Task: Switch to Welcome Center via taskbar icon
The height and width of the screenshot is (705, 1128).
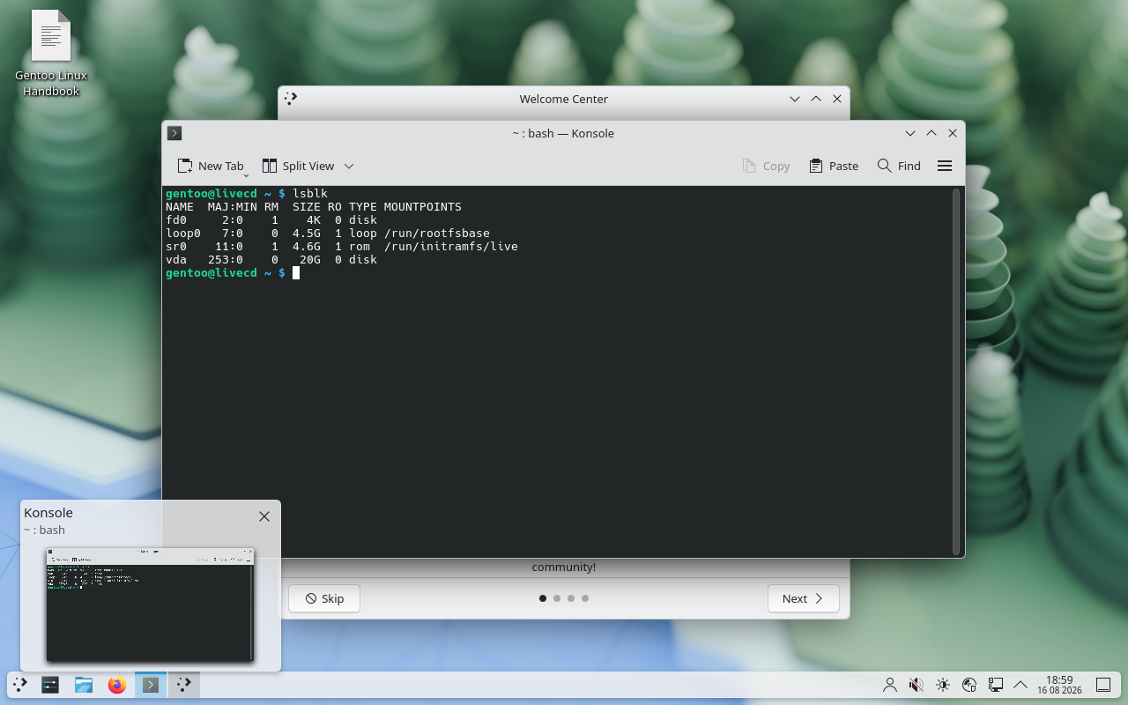Action: click(x=184, y=685)
